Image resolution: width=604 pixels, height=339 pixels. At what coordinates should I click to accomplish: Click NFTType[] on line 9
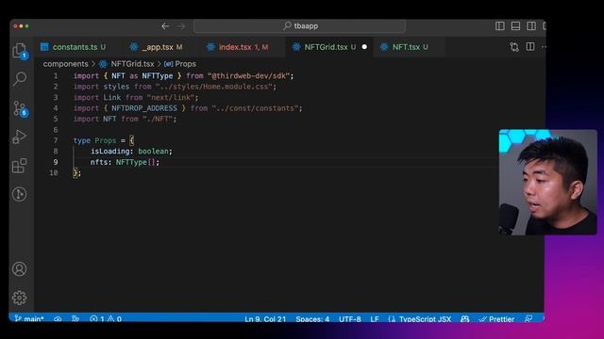(x=136, y=162)
